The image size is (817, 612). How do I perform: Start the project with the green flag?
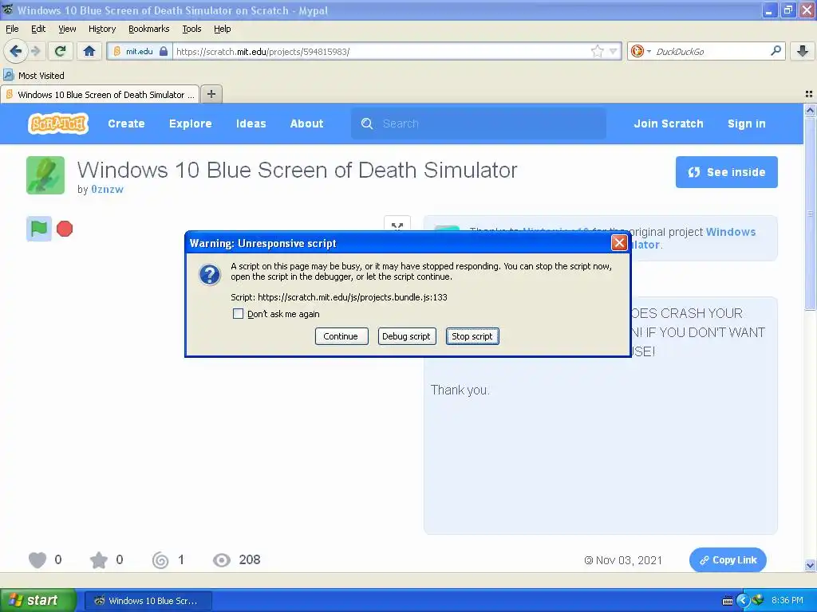[39, 229]
